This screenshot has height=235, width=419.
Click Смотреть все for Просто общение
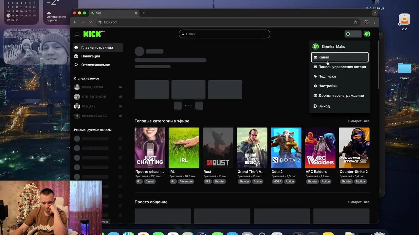coord(358,202)
